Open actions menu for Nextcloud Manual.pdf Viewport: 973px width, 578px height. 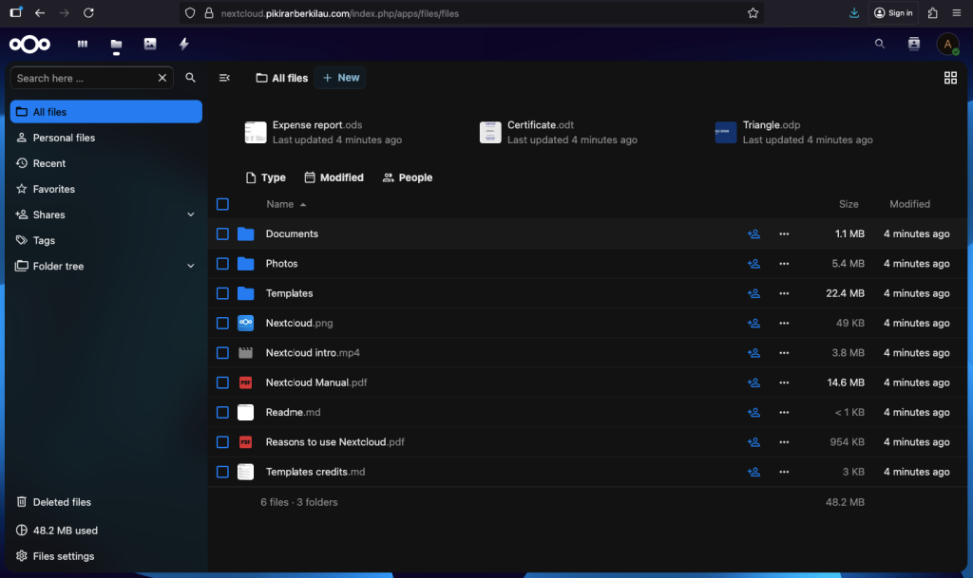pos(784,382)
